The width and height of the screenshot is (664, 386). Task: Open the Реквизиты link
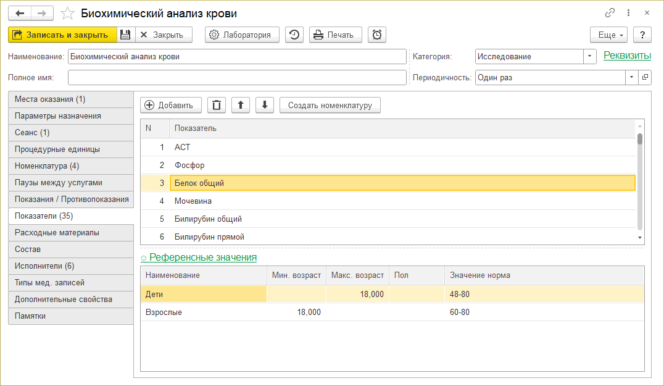627,56
